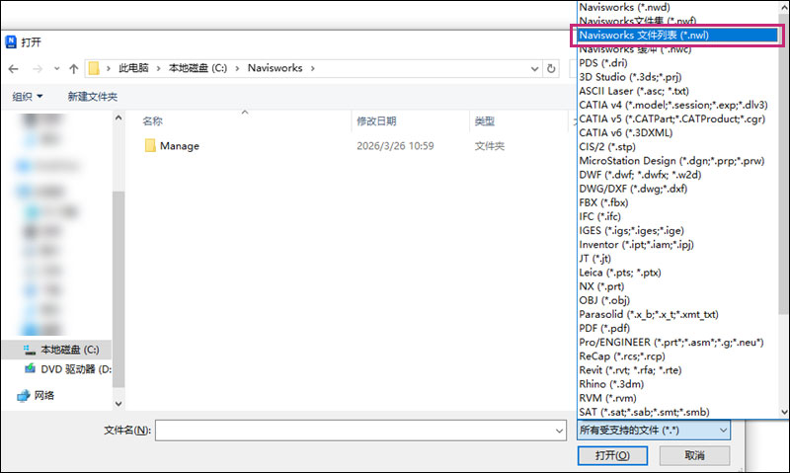Screen dimensions: 790x473
Task: Choose Navisworks 文件列表 (*.nwl) file type
Action: tap(677, 36)
